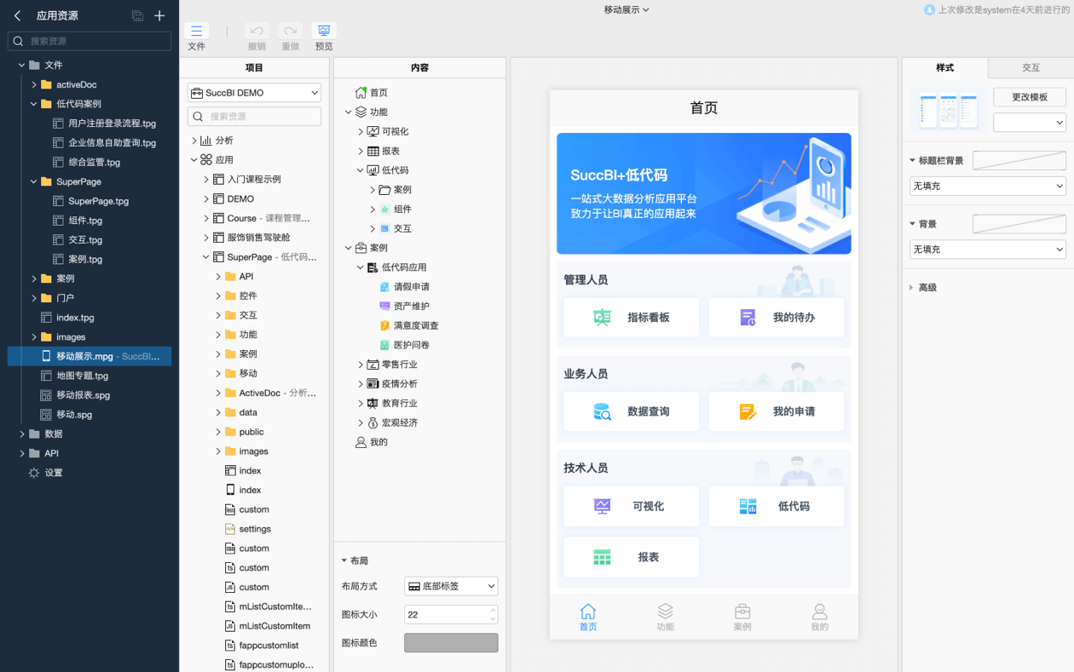Click the 图标大小 input field
Viewport: 1074px width, 672px height.
coord(445,614)
